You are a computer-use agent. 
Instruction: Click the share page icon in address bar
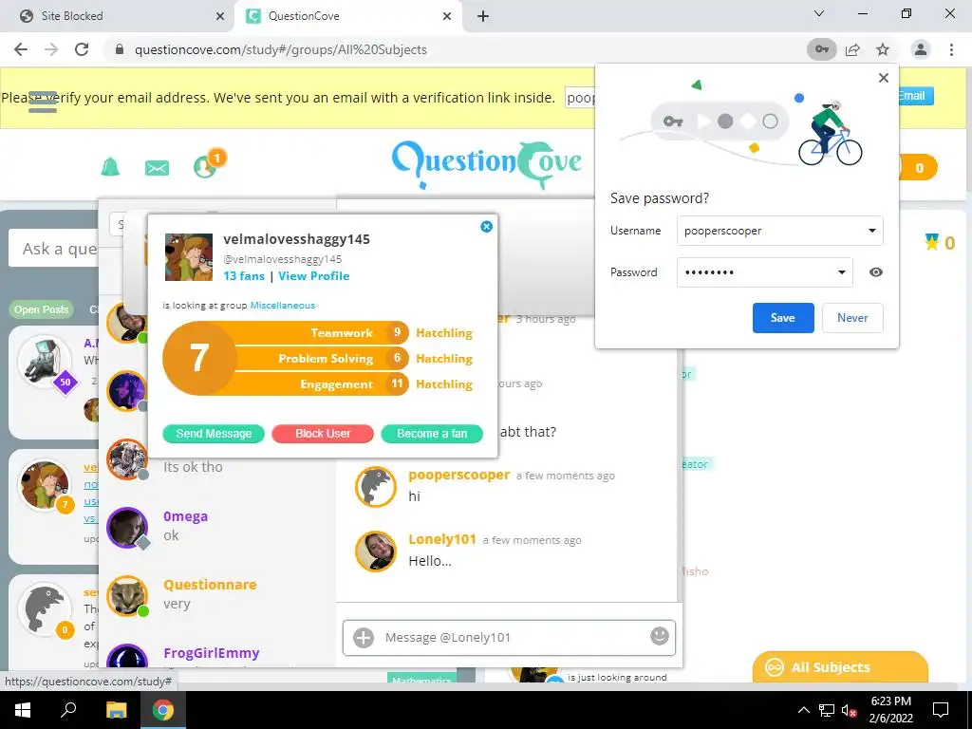point(853,49)
